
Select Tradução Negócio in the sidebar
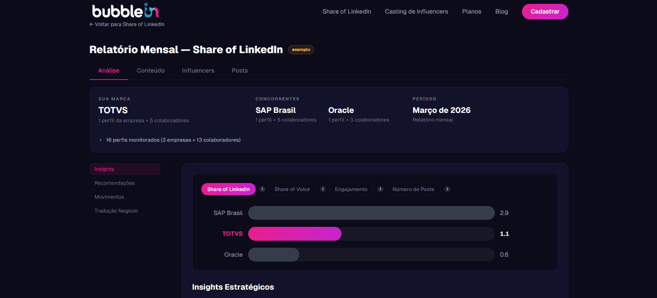click(x=116, y=211)
